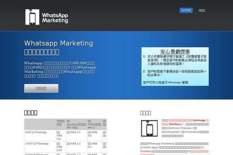Select the '10000 Whatsapp' table row label
The height and width of the screenshot is (155, 233).
tap(37, 143)
